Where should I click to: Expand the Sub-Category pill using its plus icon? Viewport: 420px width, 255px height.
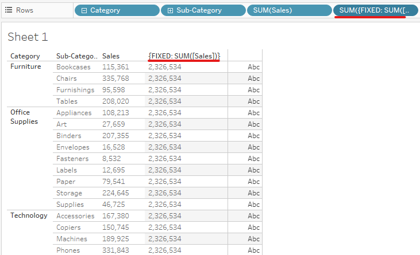[x=171, y=10]
